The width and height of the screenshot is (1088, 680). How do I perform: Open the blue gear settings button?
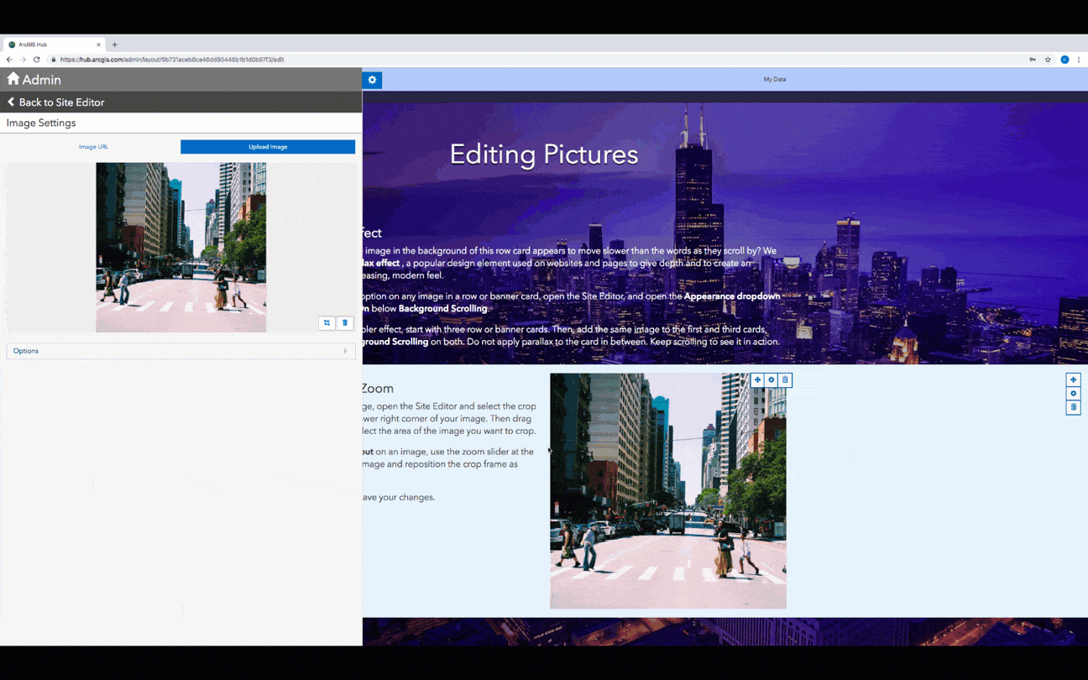[x=372, y=80]
